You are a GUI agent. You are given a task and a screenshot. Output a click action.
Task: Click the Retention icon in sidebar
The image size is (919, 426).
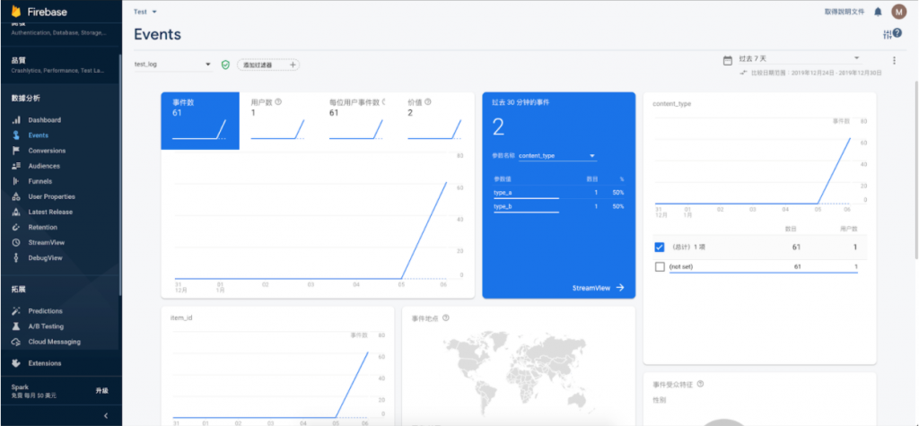(x=16, y=227)
